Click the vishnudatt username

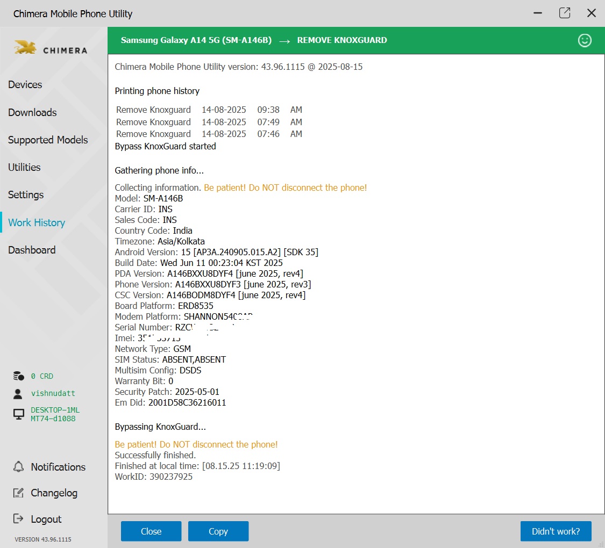coord(53,393)
